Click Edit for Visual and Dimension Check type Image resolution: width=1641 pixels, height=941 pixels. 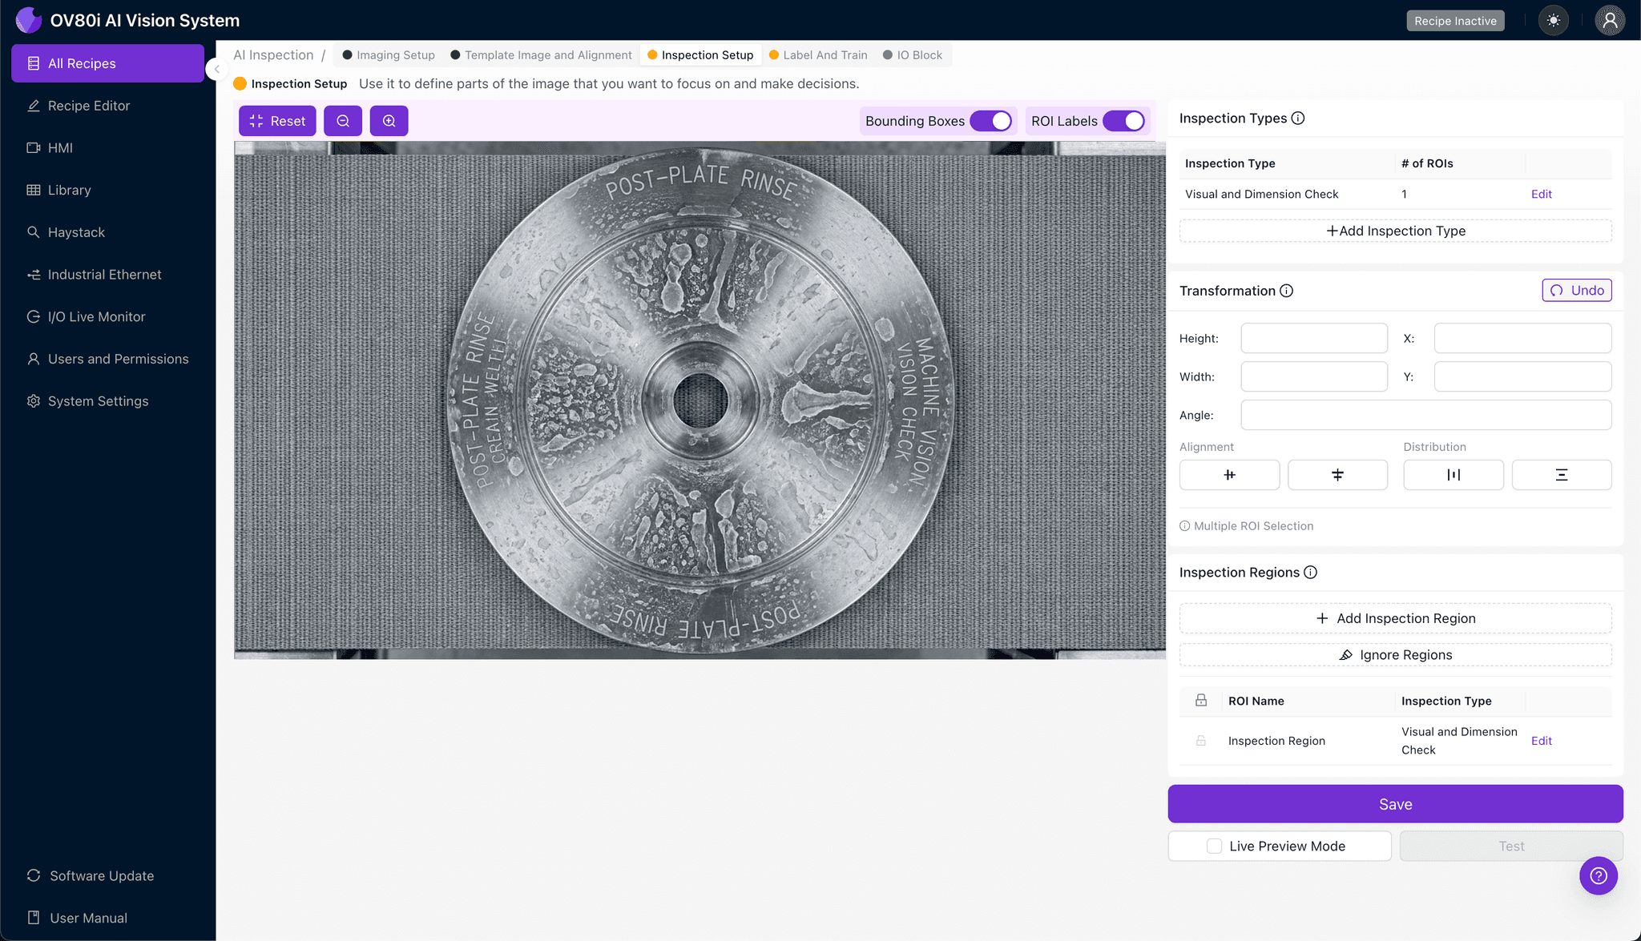1541,194
